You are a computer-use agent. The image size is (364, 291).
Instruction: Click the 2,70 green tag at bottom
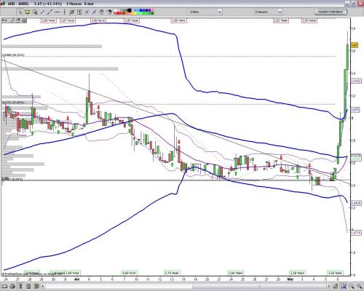[172, 273]
